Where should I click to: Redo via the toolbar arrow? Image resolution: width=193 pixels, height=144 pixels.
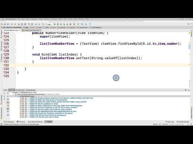(15, 24)
